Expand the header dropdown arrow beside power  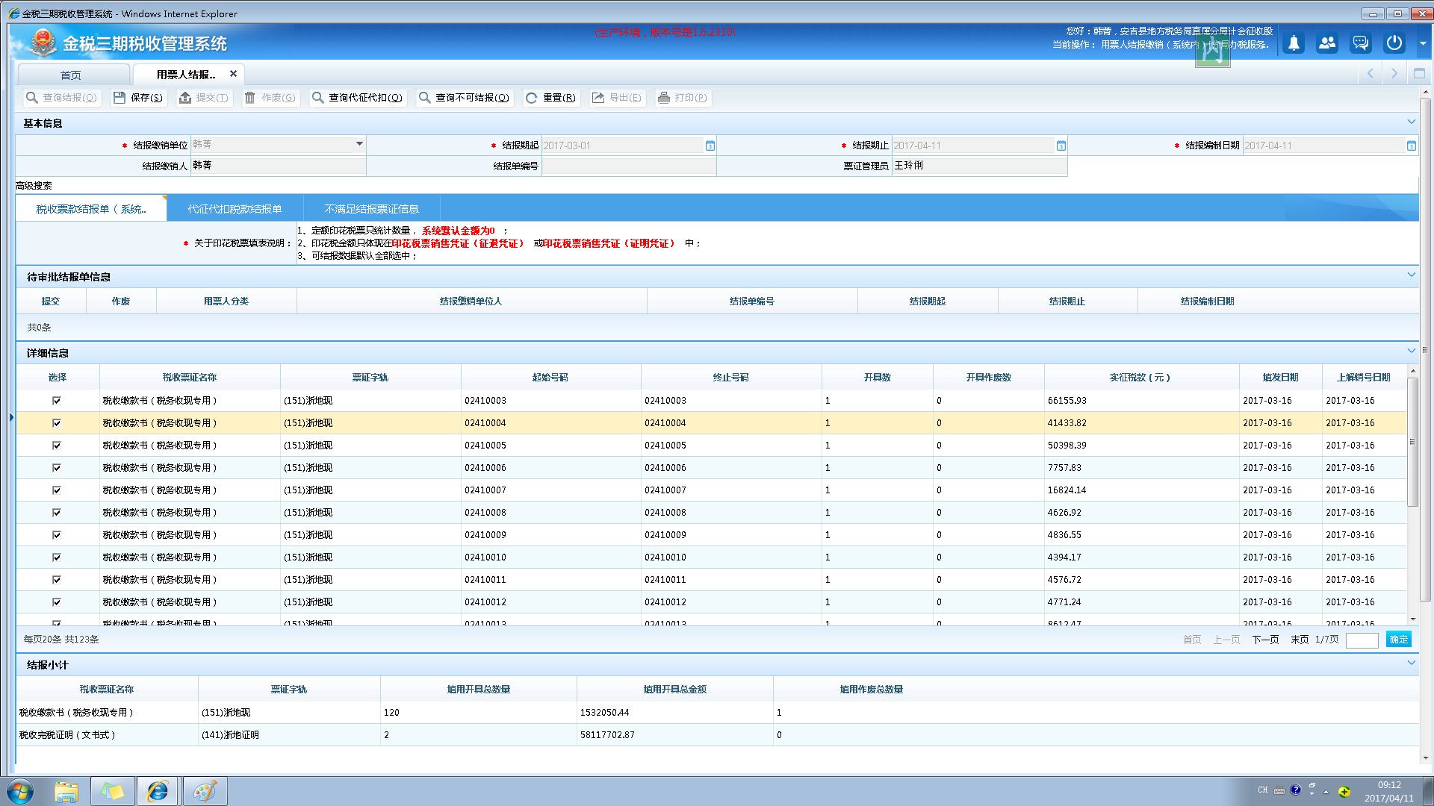(x=1423, y=43)
